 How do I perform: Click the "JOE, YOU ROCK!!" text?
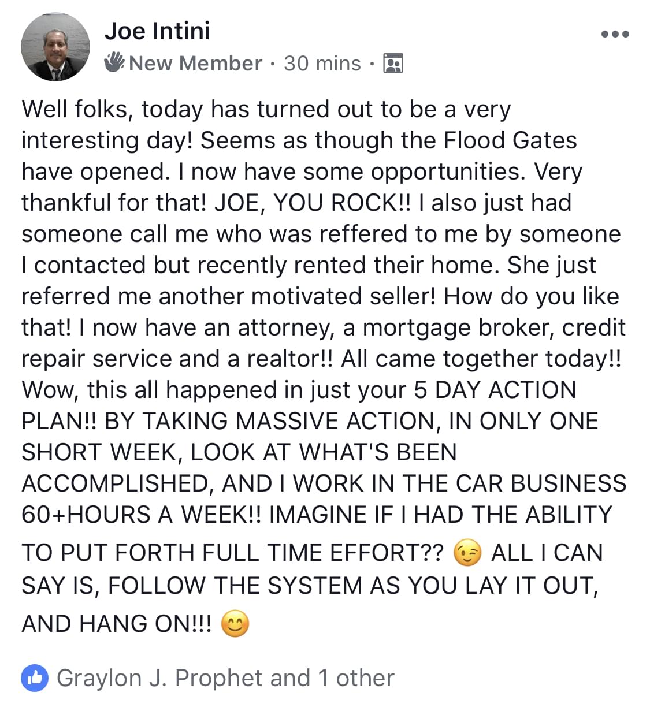point(313,203)
